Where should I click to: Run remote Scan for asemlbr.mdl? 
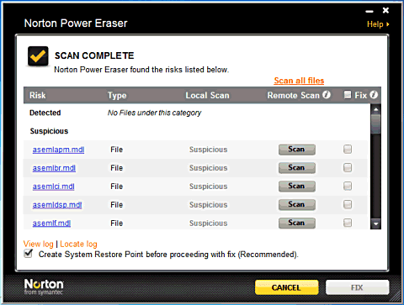coord(297,168)
